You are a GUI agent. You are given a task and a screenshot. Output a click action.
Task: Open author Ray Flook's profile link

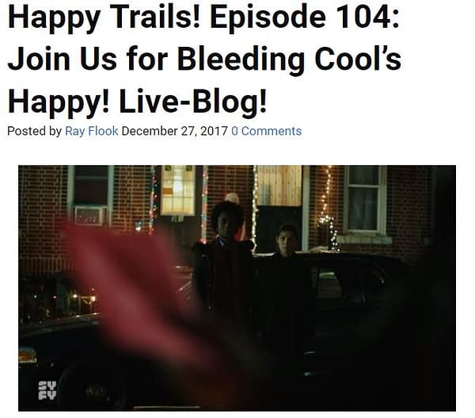(92, 131)
